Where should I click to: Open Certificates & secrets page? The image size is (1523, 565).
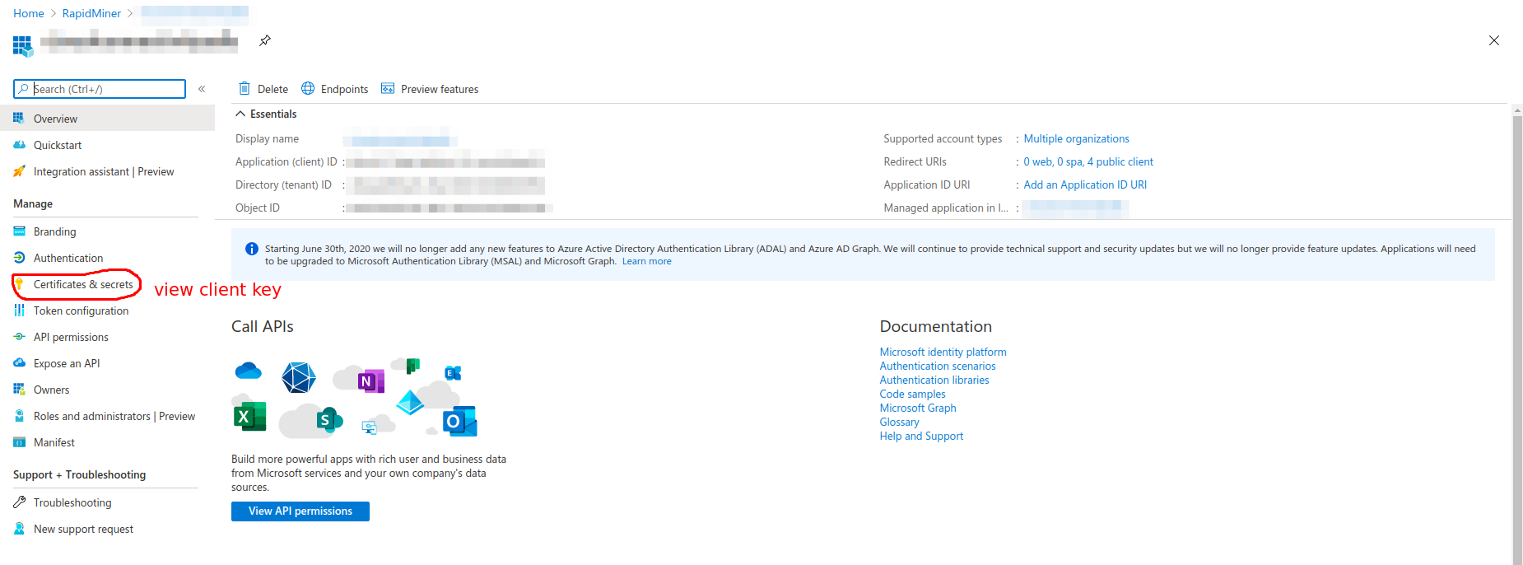click(82, 284)
